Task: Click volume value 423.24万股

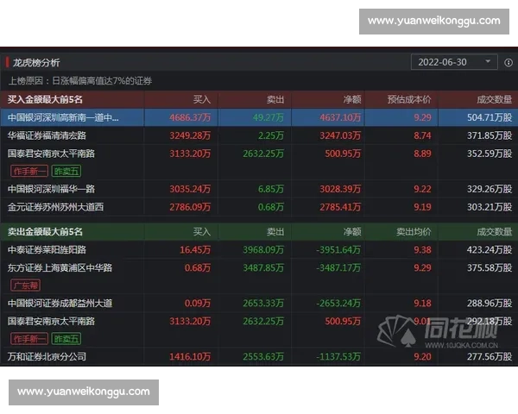Action: click(x=490, y=250)
